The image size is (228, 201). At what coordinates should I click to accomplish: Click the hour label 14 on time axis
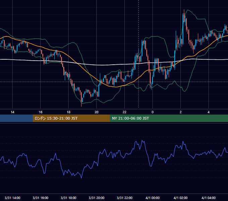[x=12, y=112]
